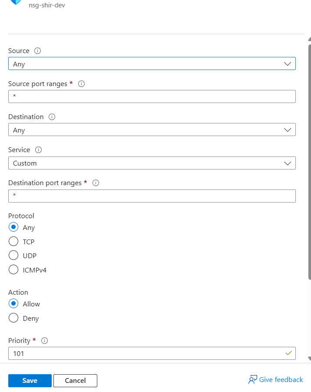Viewport: 311px width, 392px height.
Task: Click the vertical scrollbar thumb
Action: (x=310, y=162)
